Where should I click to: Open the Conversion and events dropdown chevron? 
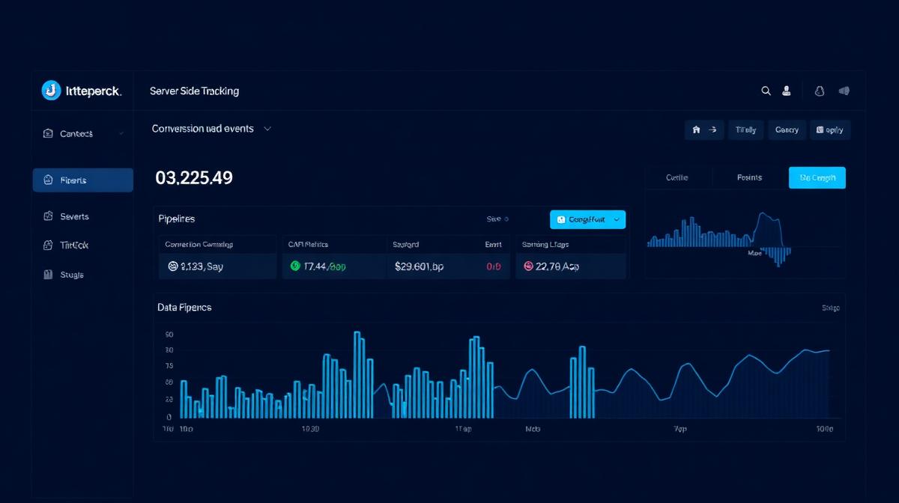tap(267, 129)
